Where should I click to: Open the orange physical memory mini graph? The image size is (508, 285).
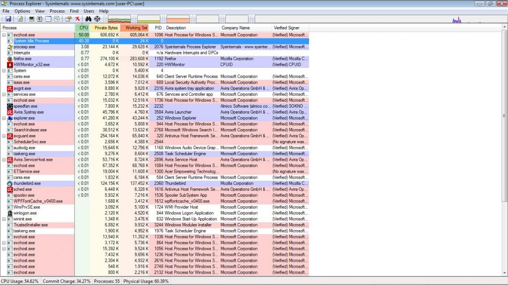point(178,19)
